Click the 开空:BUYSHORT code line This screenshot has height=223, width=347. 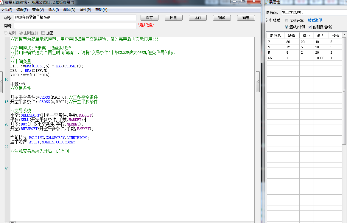click(x=52, y=129)
